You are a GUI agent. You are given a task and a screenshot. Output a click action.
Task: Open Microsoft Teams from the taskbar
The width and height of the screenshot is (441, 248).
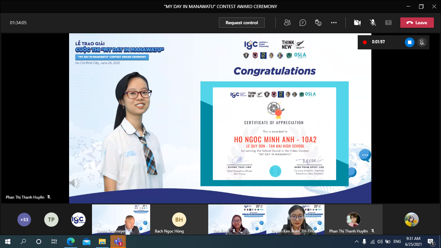[x=118, y=242]
